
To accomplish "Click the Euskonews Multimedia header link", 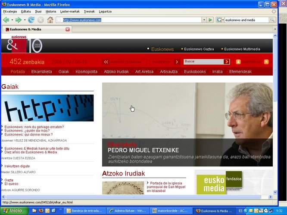I will 242,49.
